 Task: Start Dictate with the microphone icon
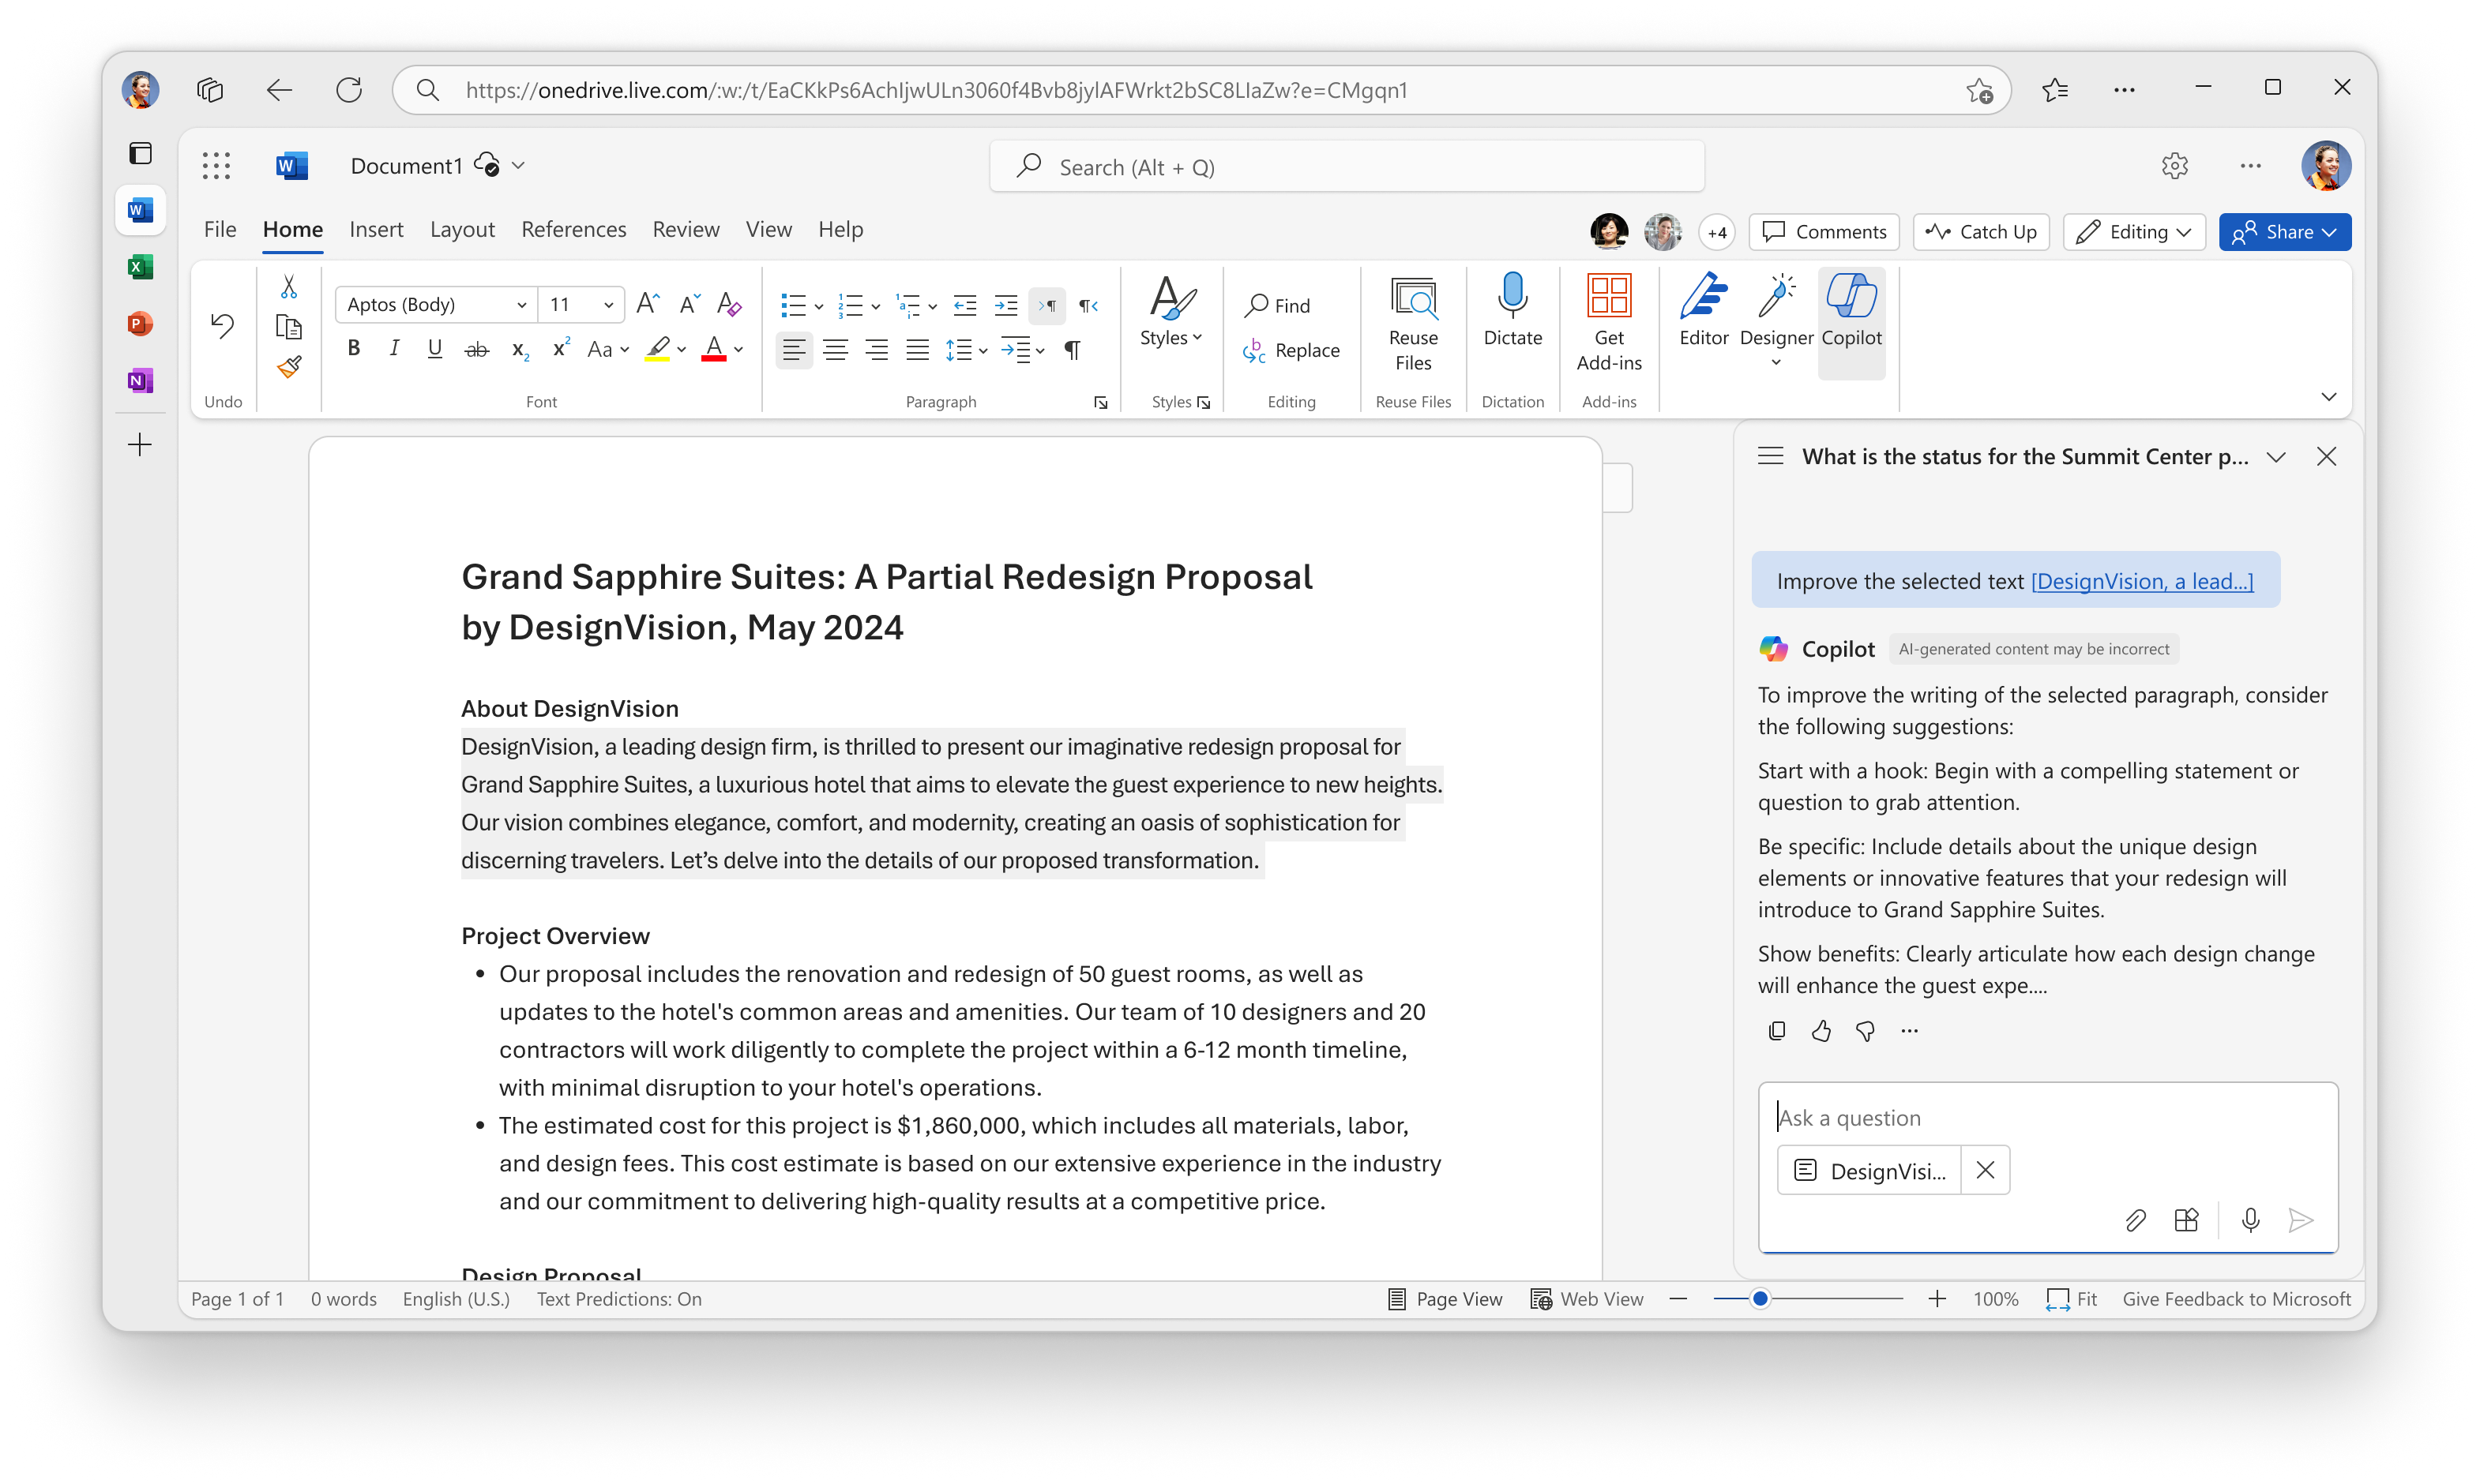[x=1512, y=312]
